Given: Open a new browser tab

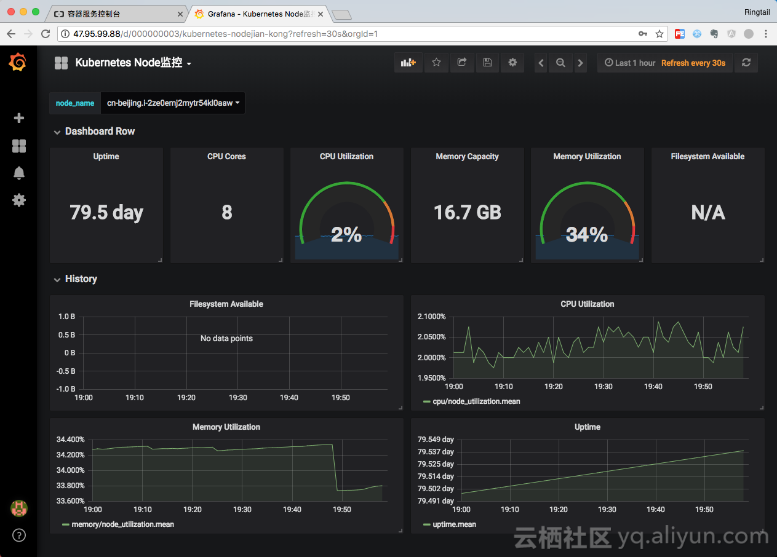Looking at the screenshot, I should (x=341, y=14).
